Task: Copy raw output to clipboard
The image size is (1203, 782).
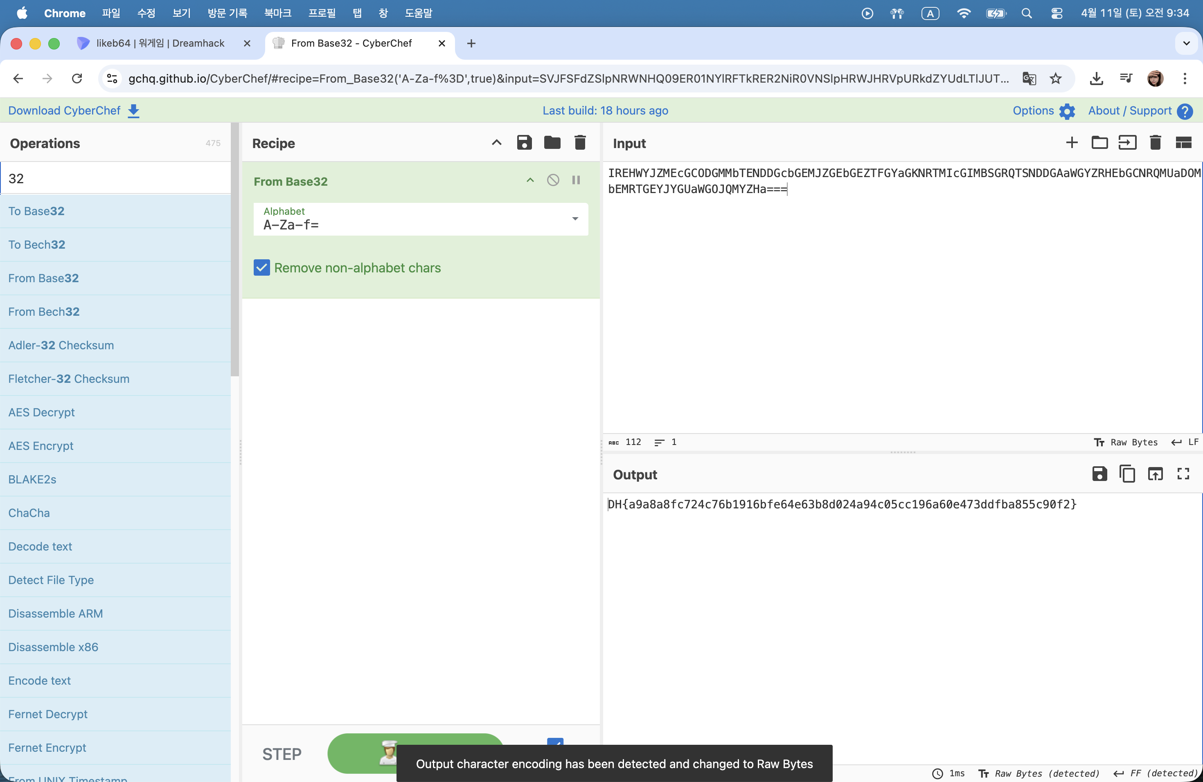Action: click(1126, 474)
